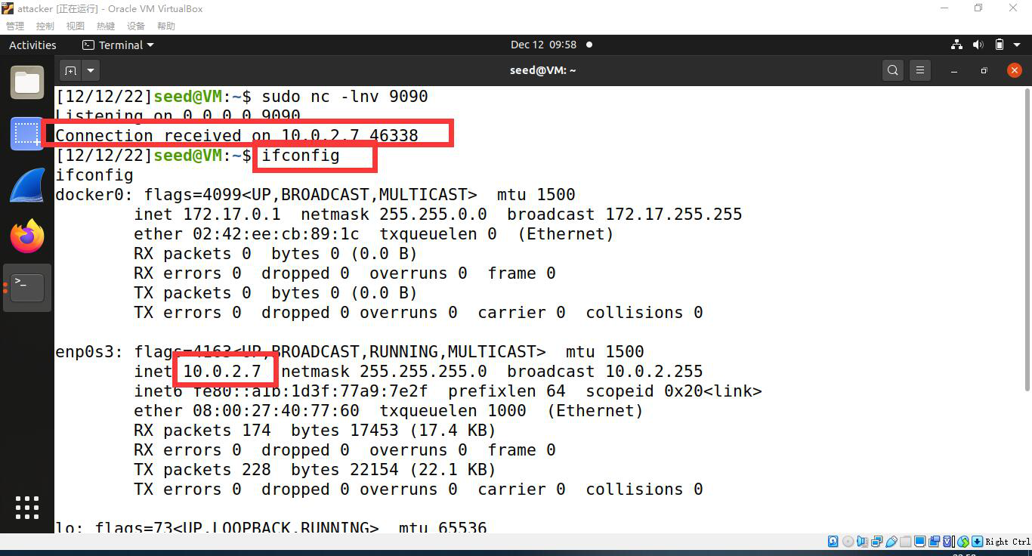Open the system status dropdown arrow
Viewport: 1032px width, 556px height.
tap(1015, 45)
